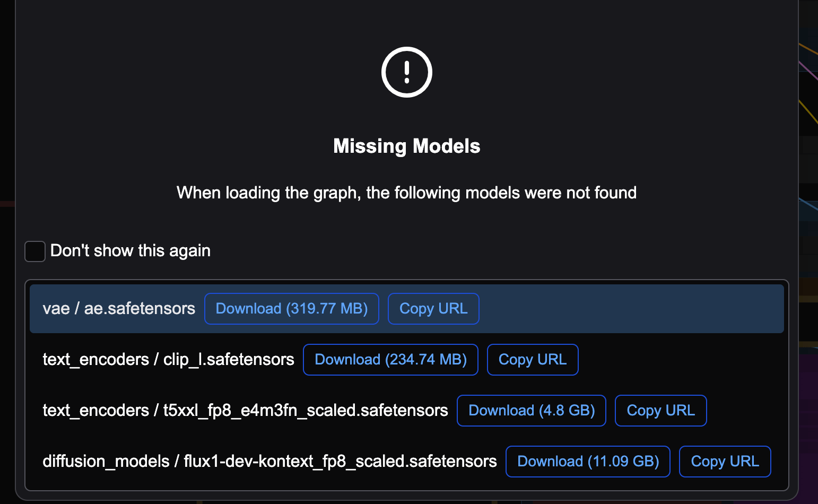Screen dimensions: 818x504
Task: Download clip_l.safetensors 234.74 MB model
Action: pos(390,360)
